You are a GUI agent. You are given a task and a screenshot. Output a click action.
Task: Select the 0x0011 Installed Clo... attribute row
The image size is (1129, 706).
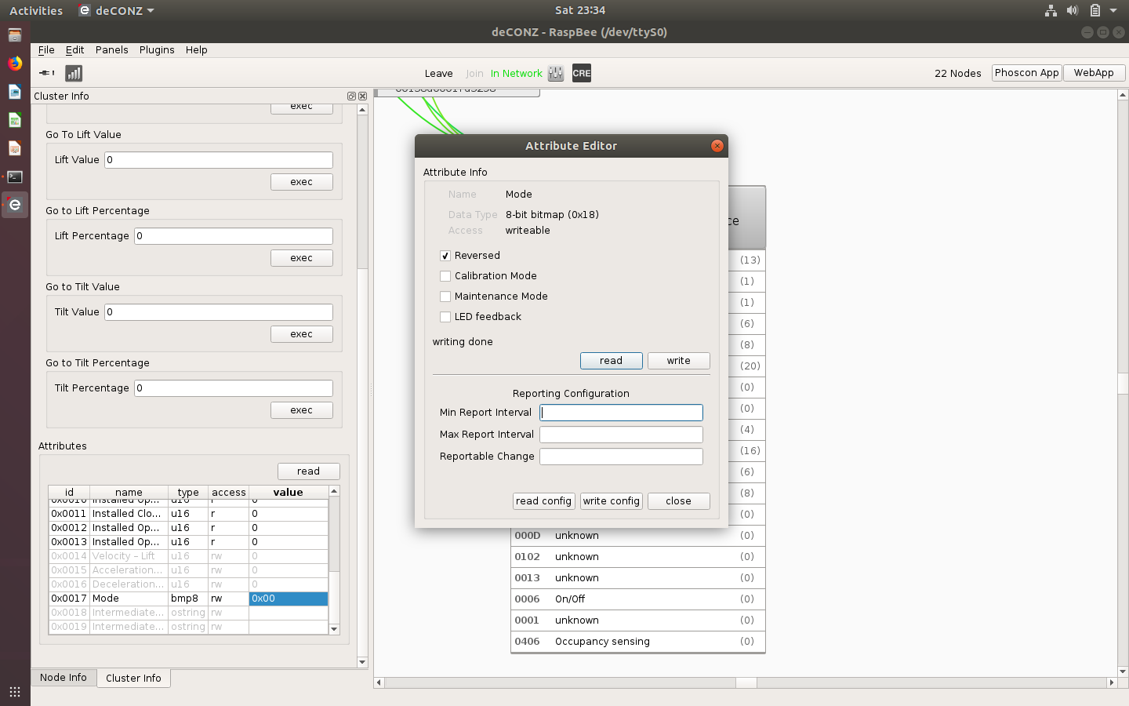(188, 514)
